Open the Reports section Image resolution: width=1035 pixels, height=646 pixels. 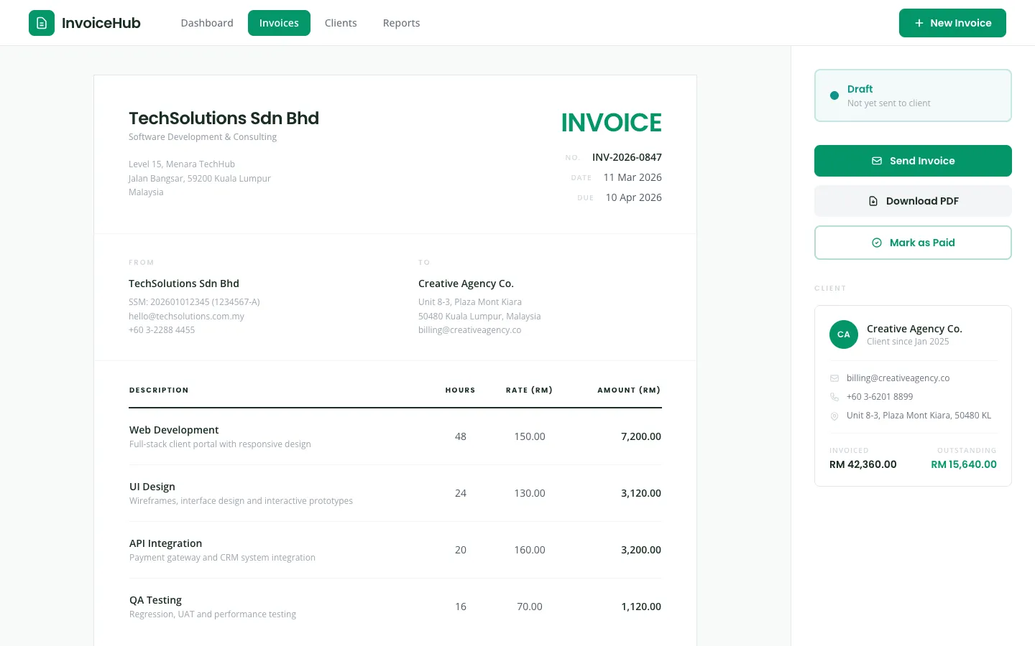point(401,22)
